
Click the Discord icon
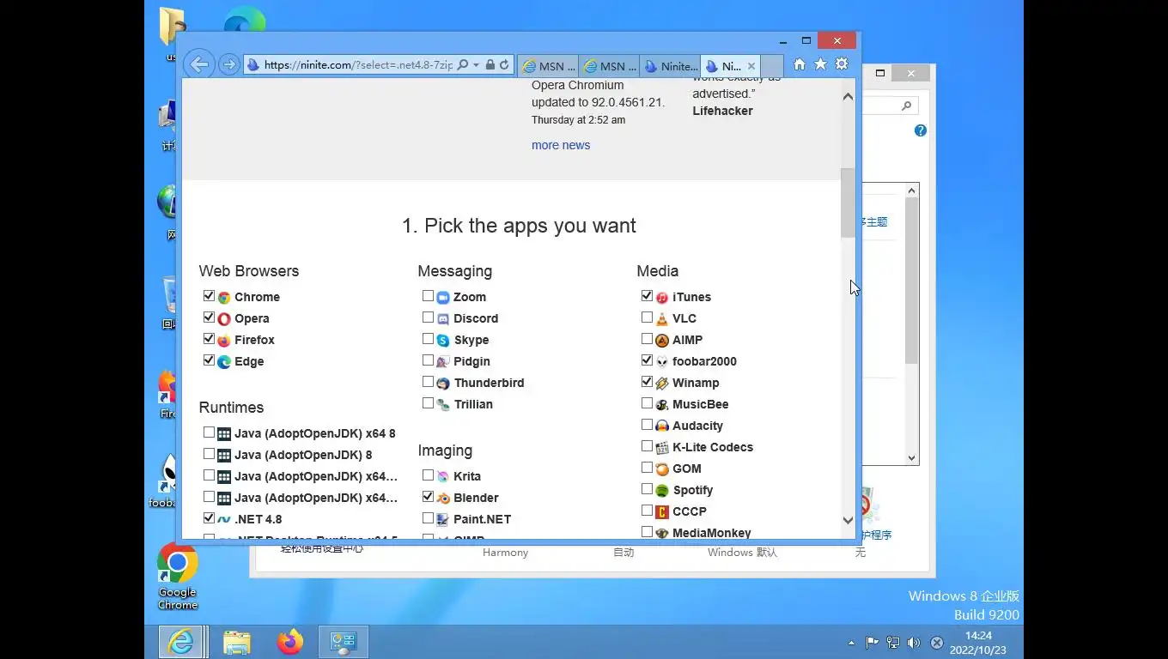443,318
